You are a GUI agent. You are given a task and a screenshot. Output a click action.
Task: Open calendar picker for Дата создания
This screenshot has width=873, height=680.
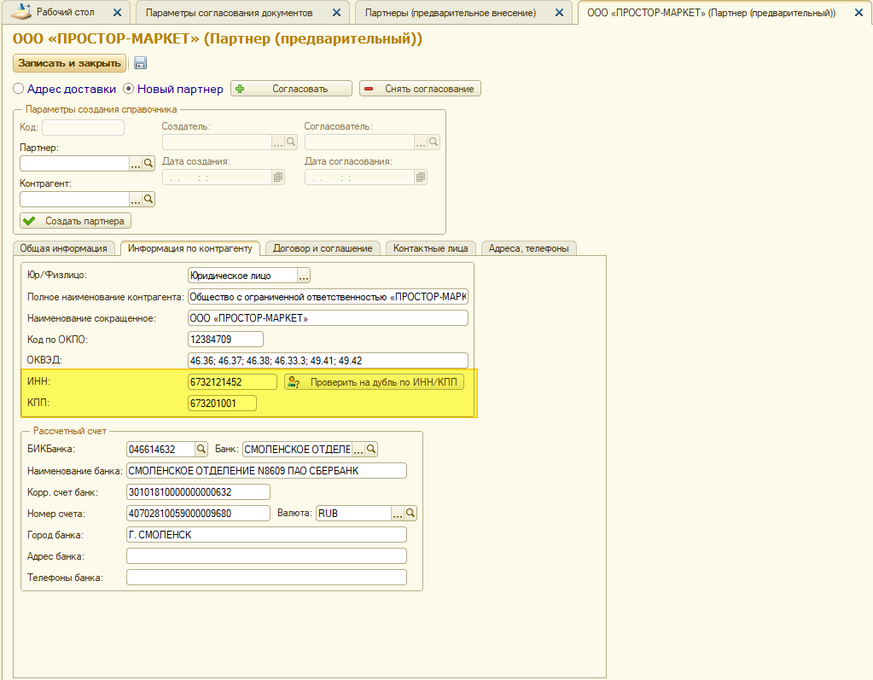tap(278, 177)
